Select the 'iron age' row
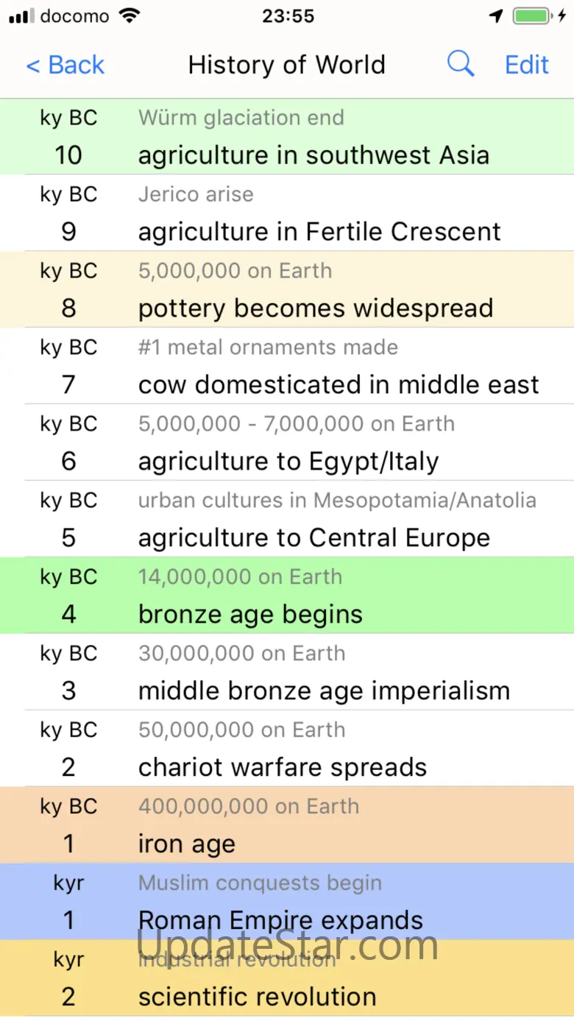574x1021 pixels. [187, 844]
